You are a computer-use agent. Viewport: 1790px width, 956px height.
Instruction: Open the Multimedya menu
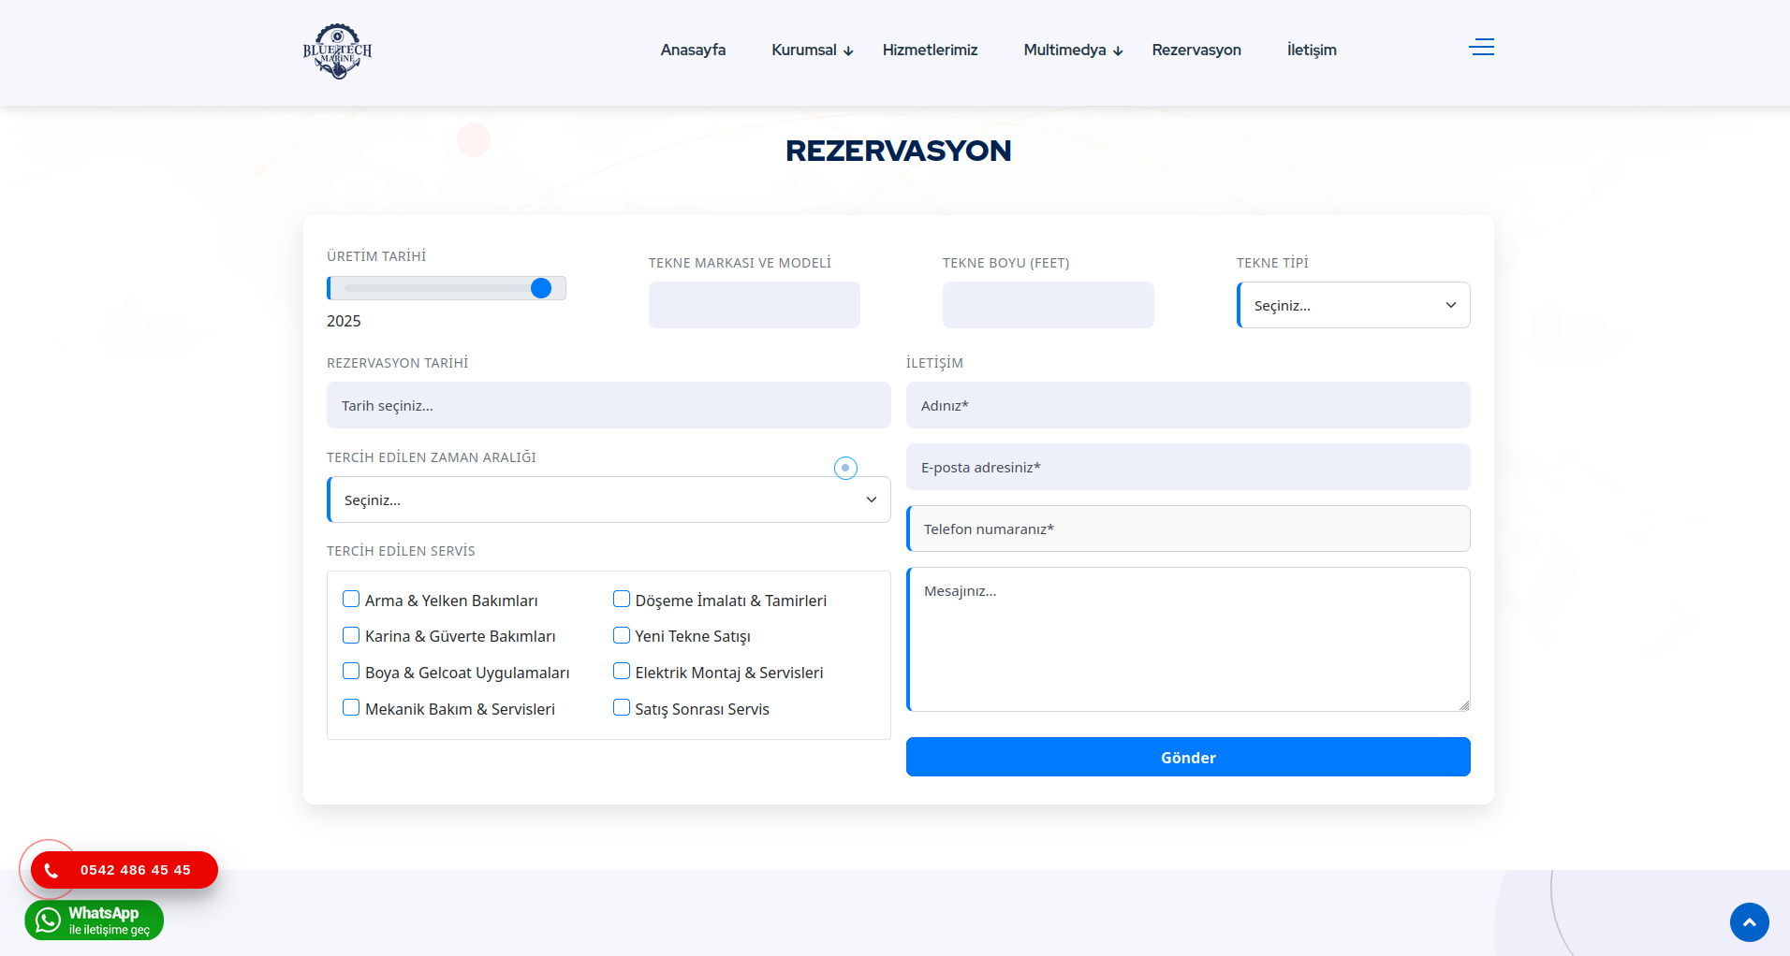1072,51
